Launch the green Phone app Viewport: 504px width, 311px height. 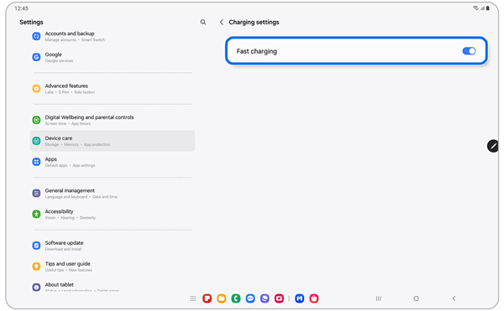236,298
